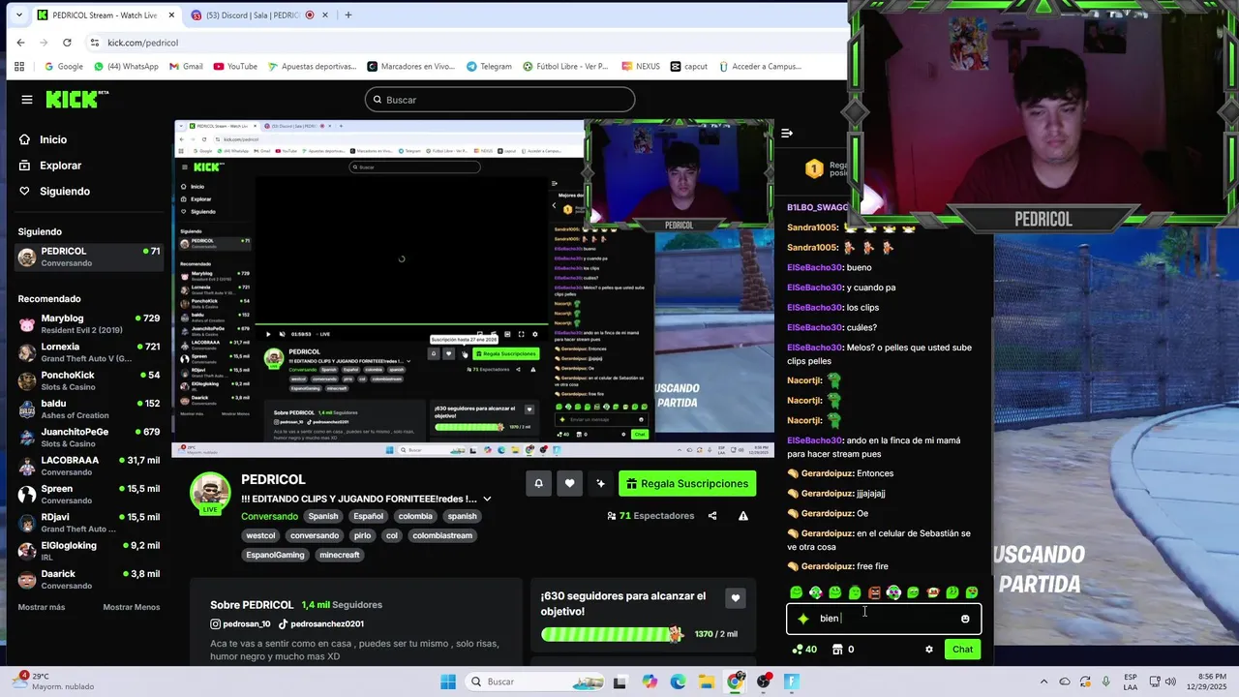The height and width of the screenshot is (697, 1239).
Task: Click the stream video thumbnail player
Action: pyautogui.click(x=472, y=288)
